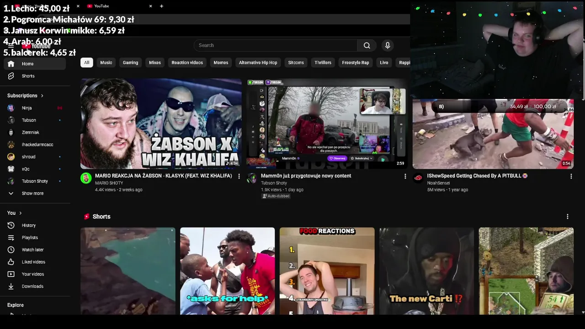
Task: Select the Freestyle Rap chip
Action: click(356, 63)
